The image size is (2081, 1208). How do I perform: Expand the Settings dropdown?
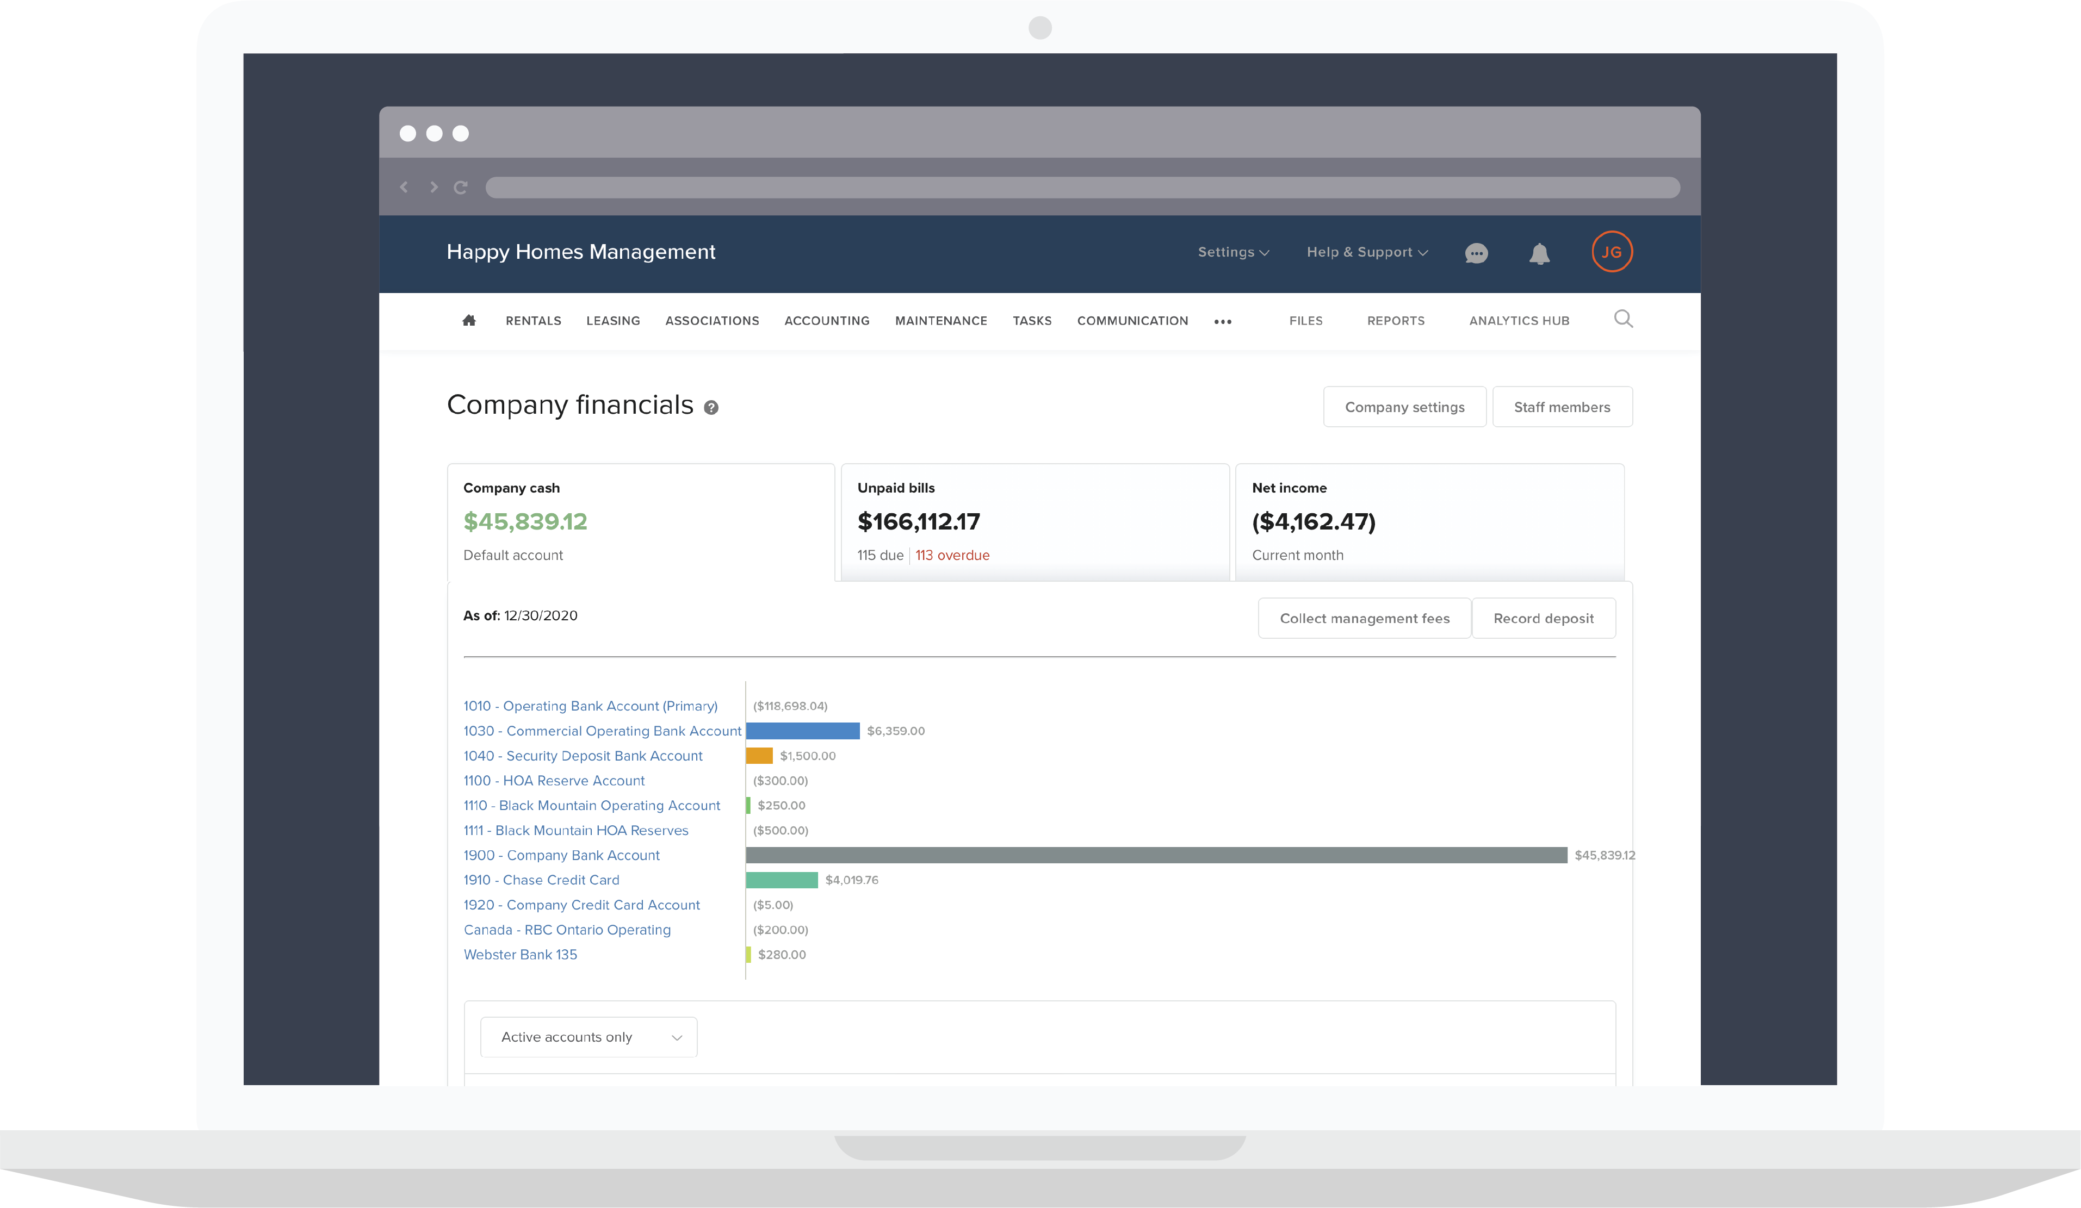coord(1234,252)
